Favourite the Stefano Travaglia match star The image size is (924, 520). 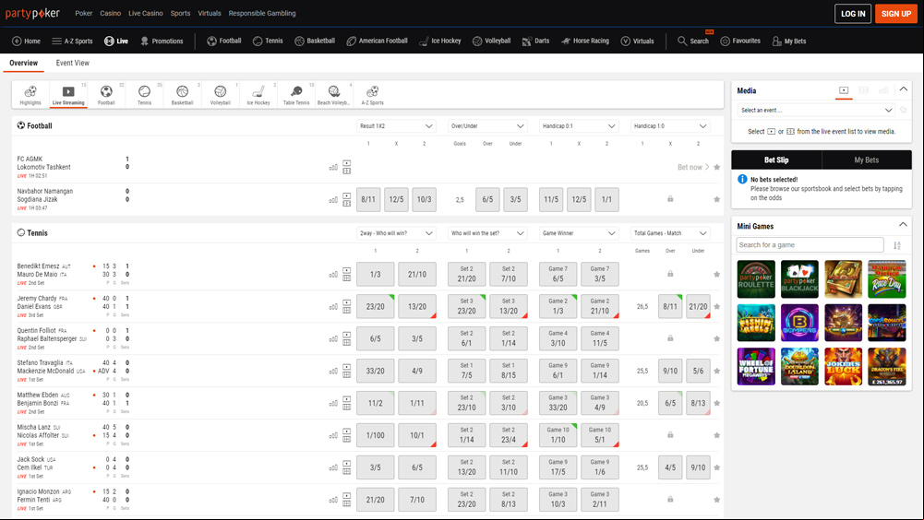click(716, 371)
